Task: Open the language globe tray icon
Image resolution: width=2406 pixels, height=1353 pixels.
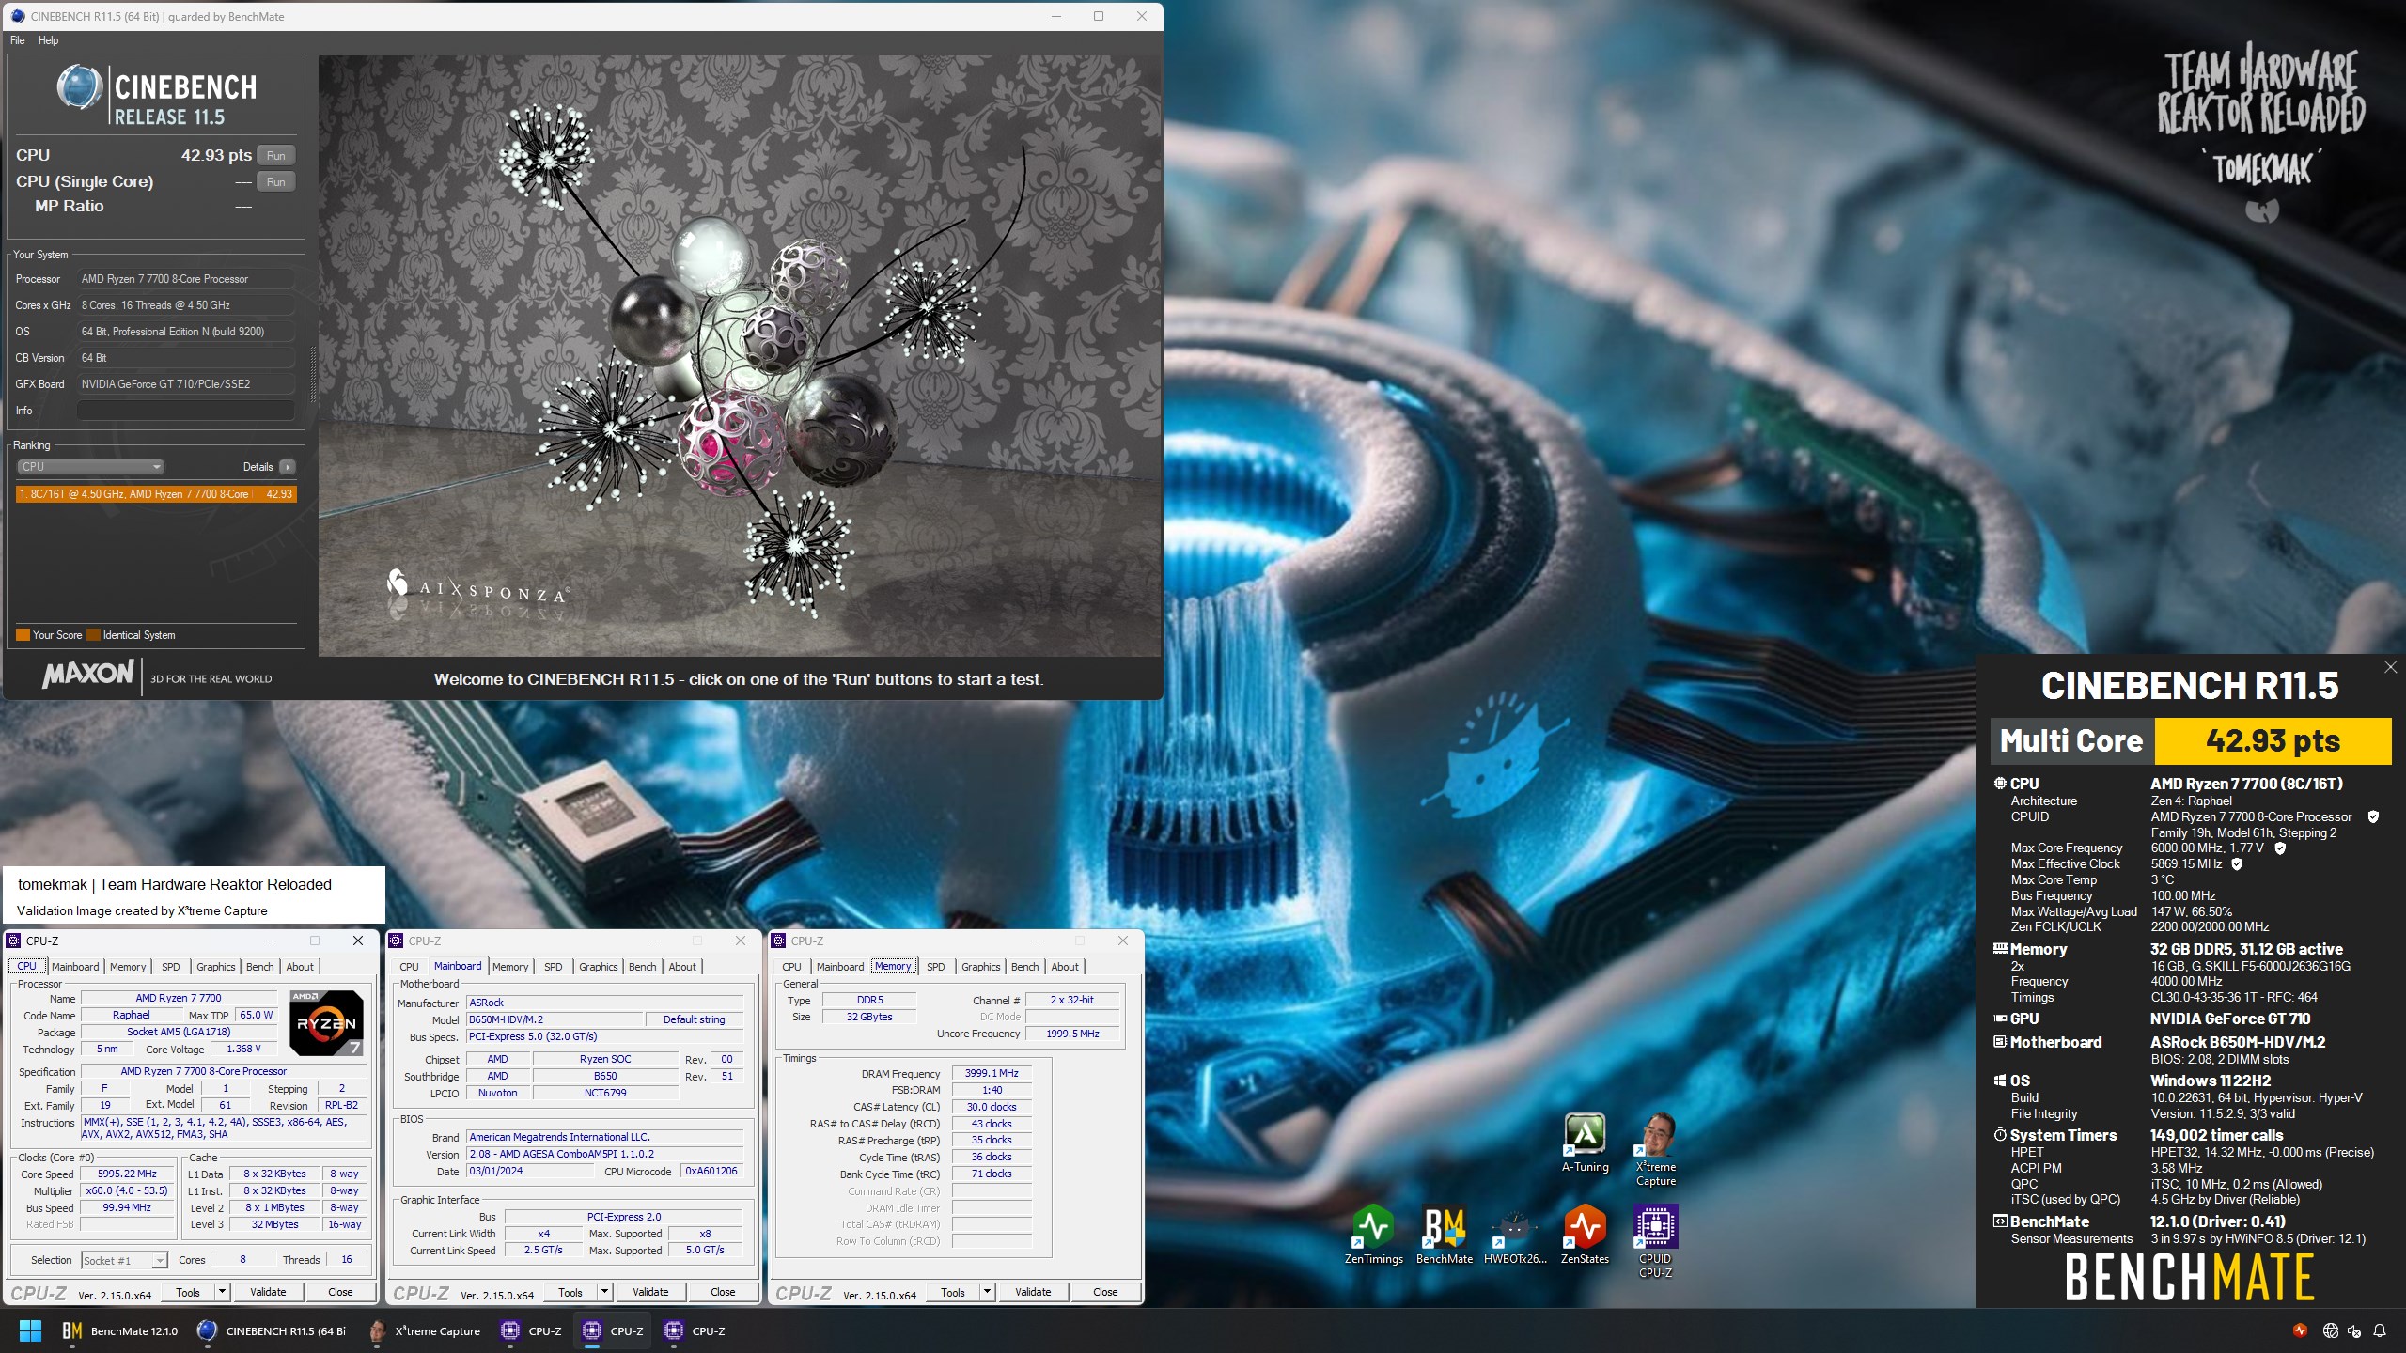Action: (x=2330, y=1330)
